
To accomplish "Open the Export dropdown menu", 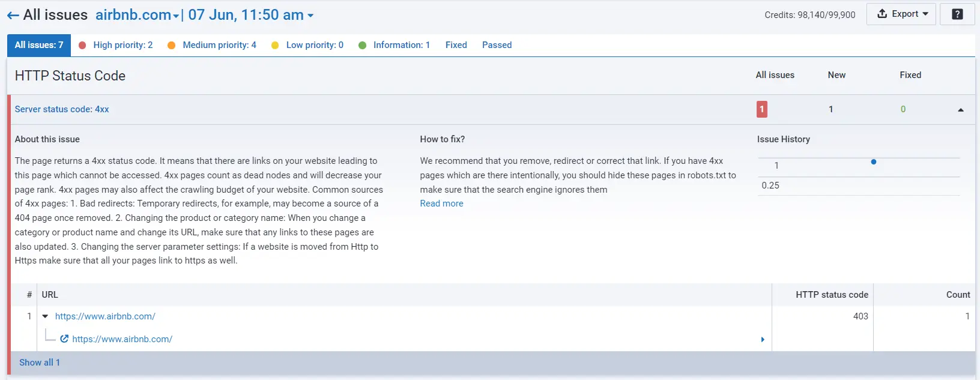I will (901, 14).
